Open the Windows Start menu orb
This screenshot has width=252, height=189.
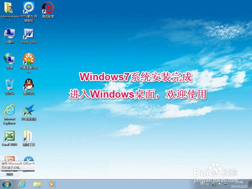(x=6, y=184)
